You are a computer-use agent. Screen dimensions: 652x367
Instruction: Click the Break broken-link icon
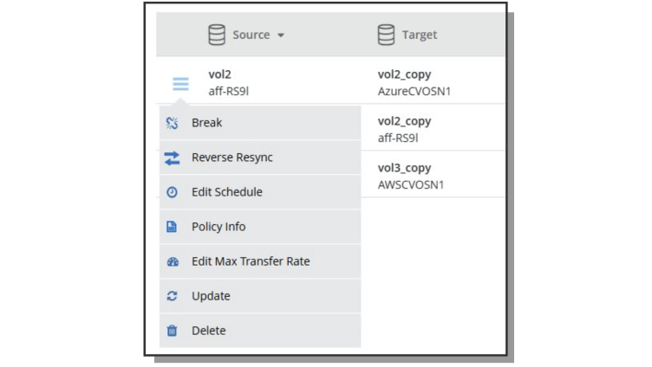tap(172, 123)
